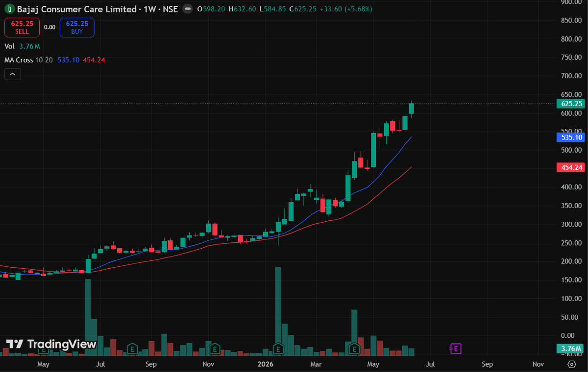Collapse the indicator legend with chevron button

12,74
